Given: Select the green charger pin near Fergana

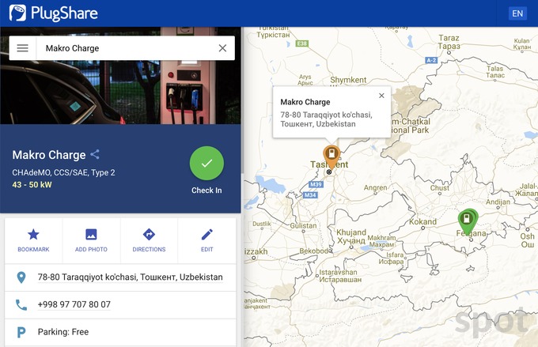Looking at the screenshot, I should (x=468, y=218).
